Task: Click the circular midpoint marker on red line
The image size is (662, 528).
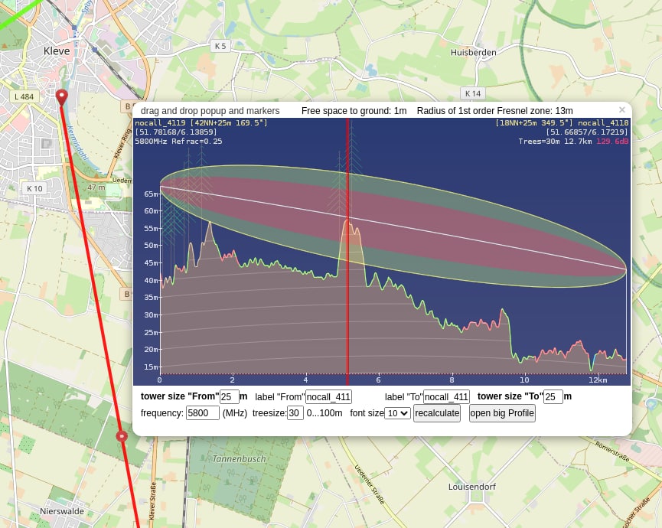Action: (x=122, y=436)
